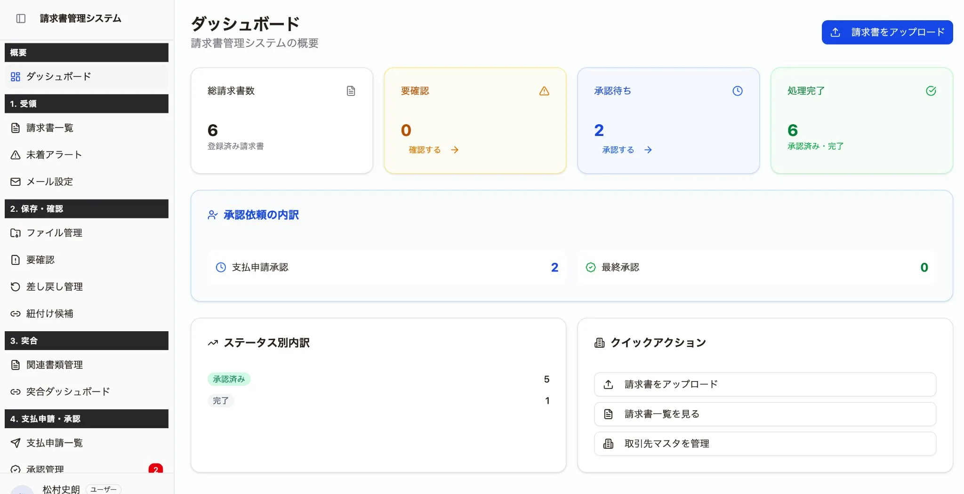The width and height of the screenshot is (964, 494).
Task: Click the ダッシュボード grid icon
Action: pos(16,77)
